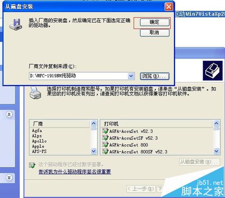Screen dimensions: 225x198
Task: Select AGFA-AccuSet 800 printer entry
Action: (x=125, y=145)
